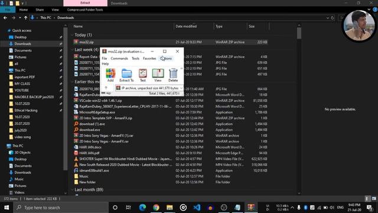This screenshot has width=378, height=213.
Task: Click the Add icon in WinRAR toolbar
Action: click(110, 75)
